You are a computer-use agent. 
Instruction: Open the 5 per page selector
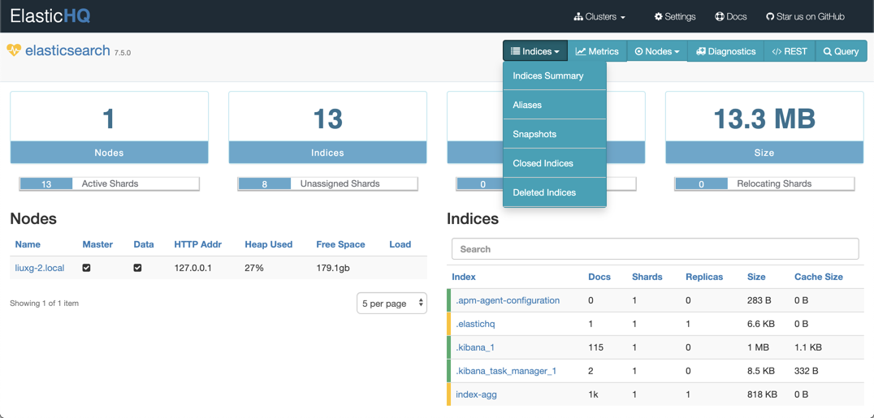(392, 304)
